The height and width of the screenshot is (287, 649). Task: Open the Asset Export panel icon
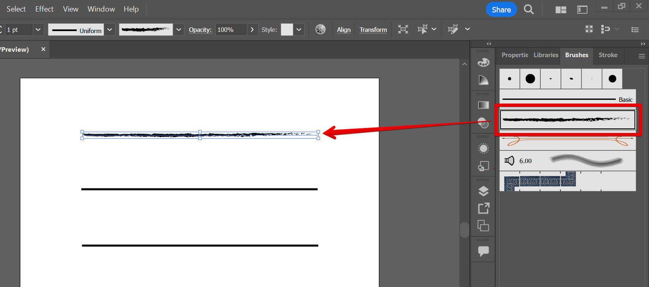483,208
